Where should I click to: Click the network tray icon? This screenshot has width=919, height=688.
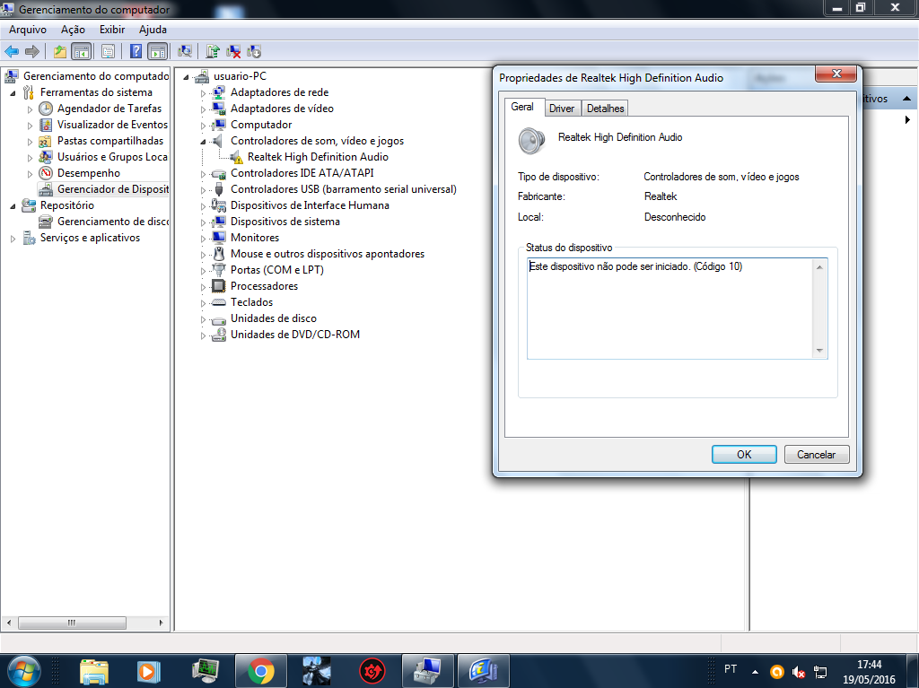point(820,672)
